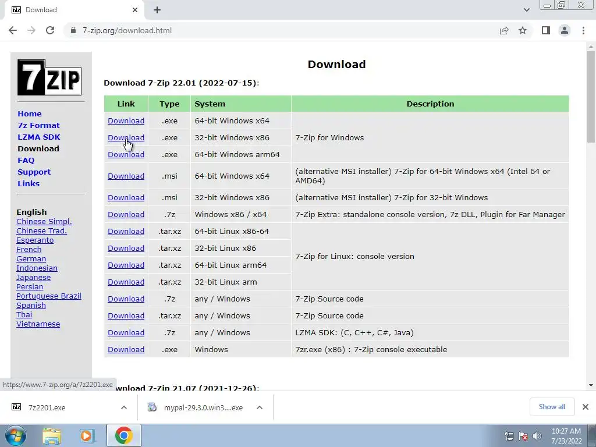
Task: Switch language to Chinese Trad.
Action: [41, 230]
